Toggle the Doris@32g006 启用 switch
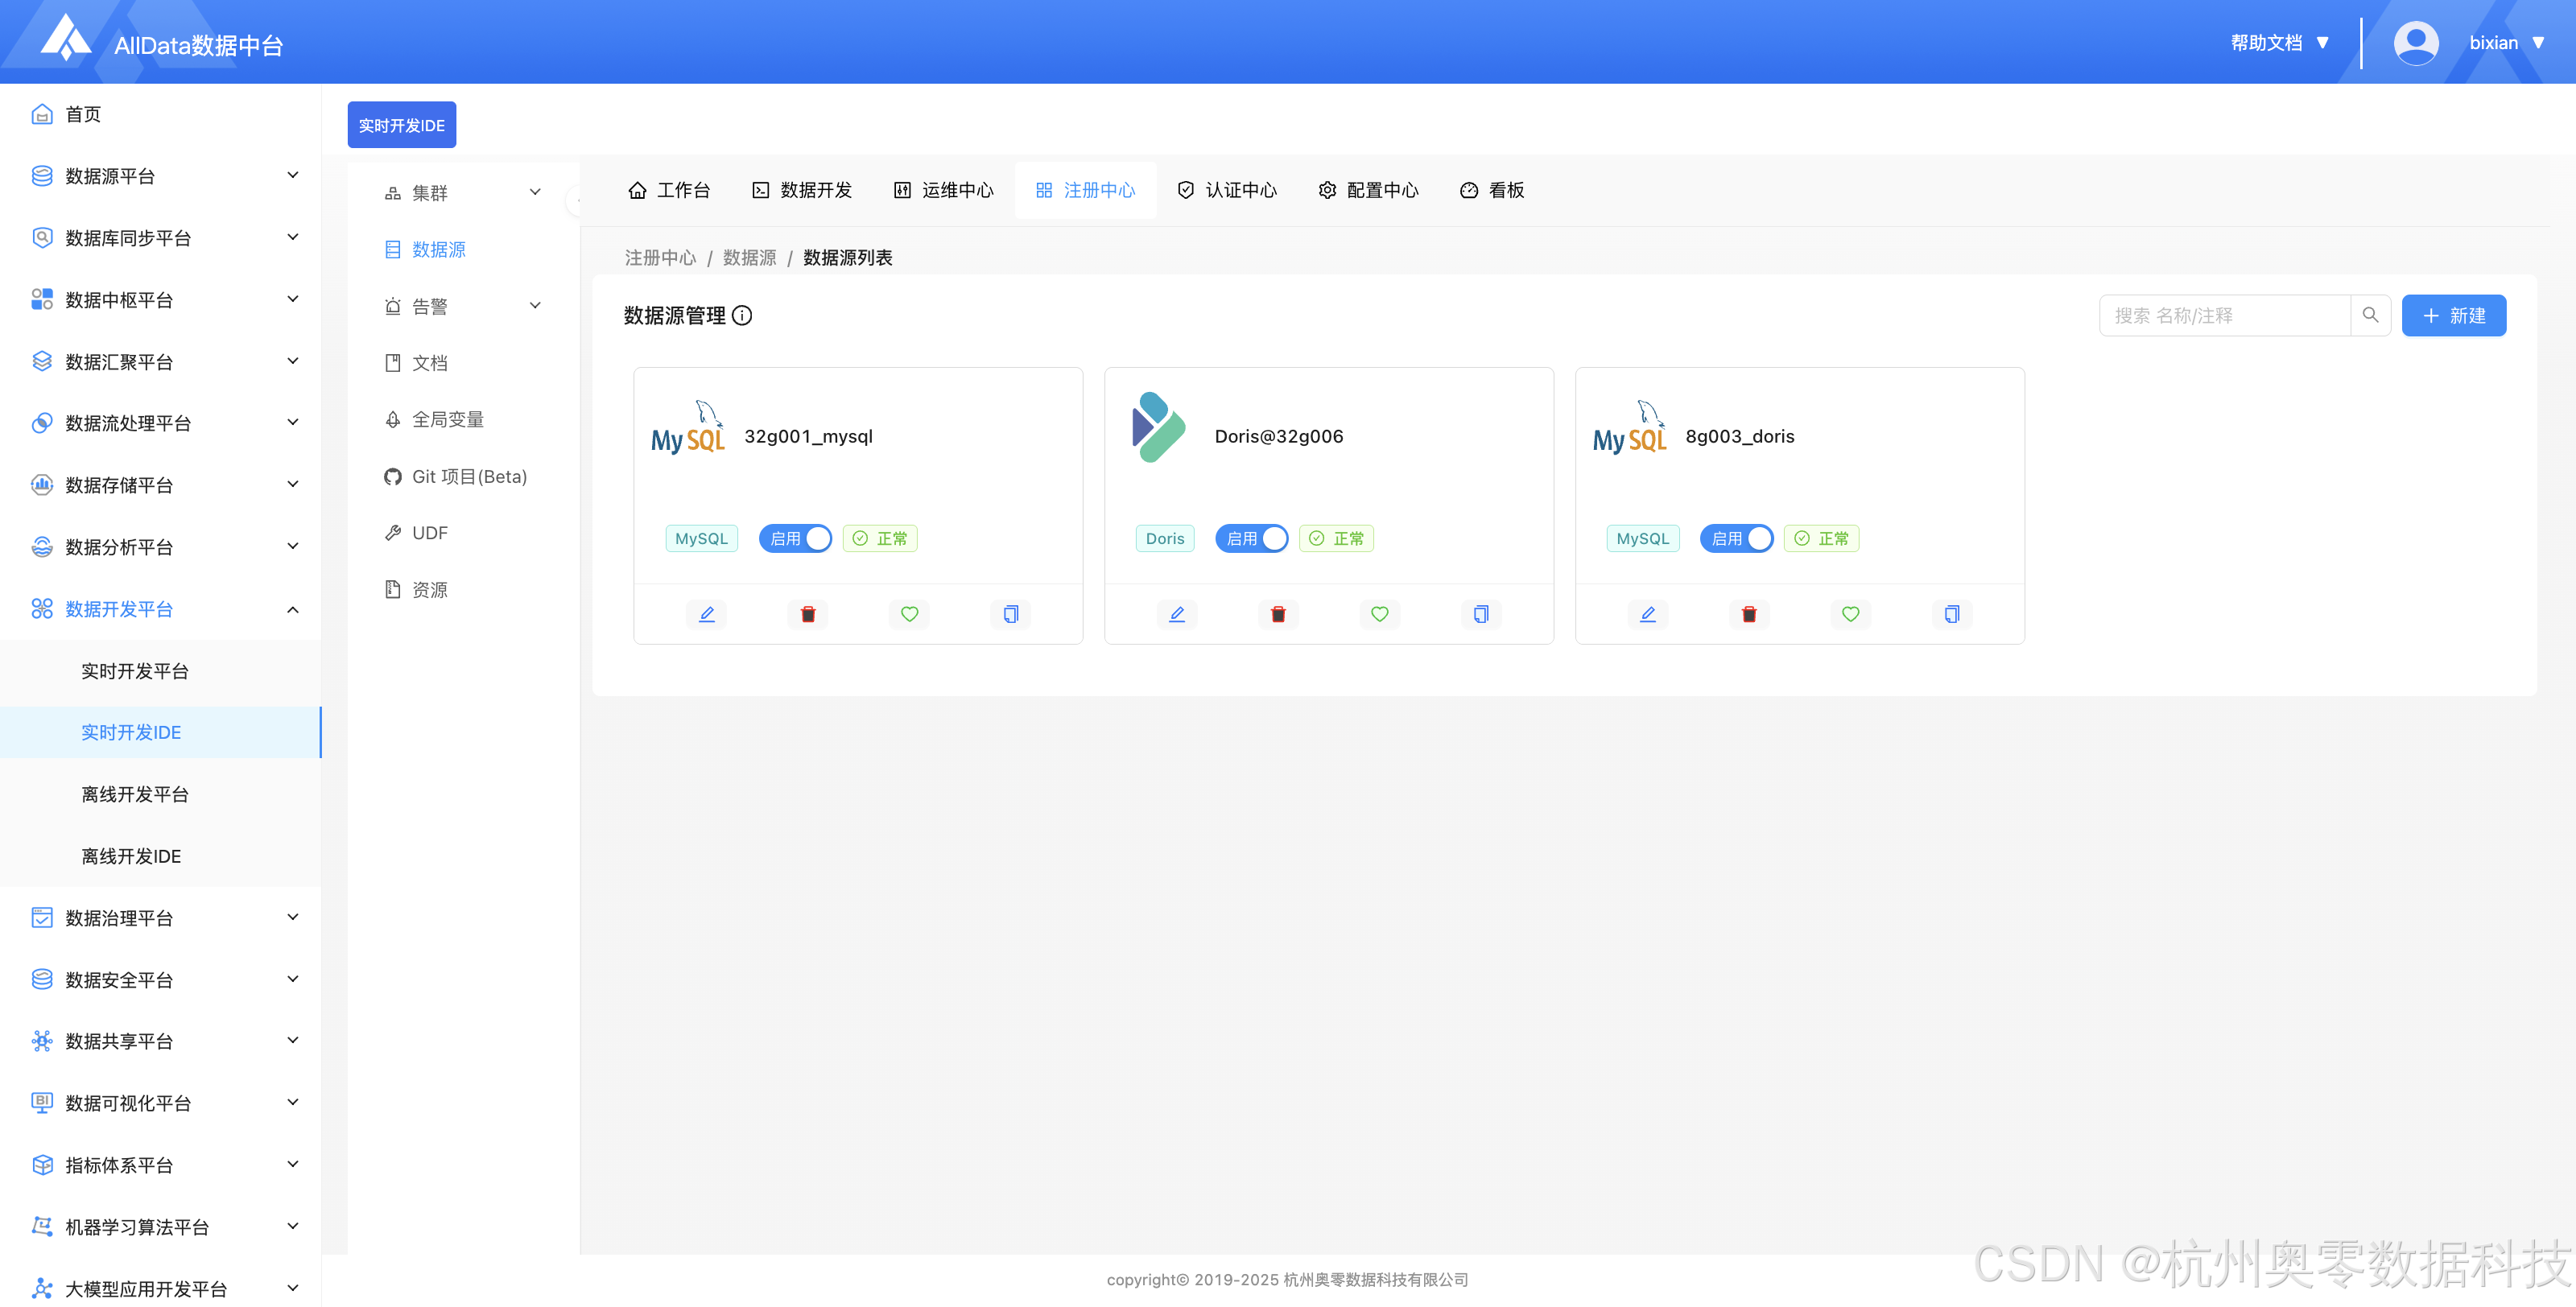2576x1307 pixels. coord(1251,538)
